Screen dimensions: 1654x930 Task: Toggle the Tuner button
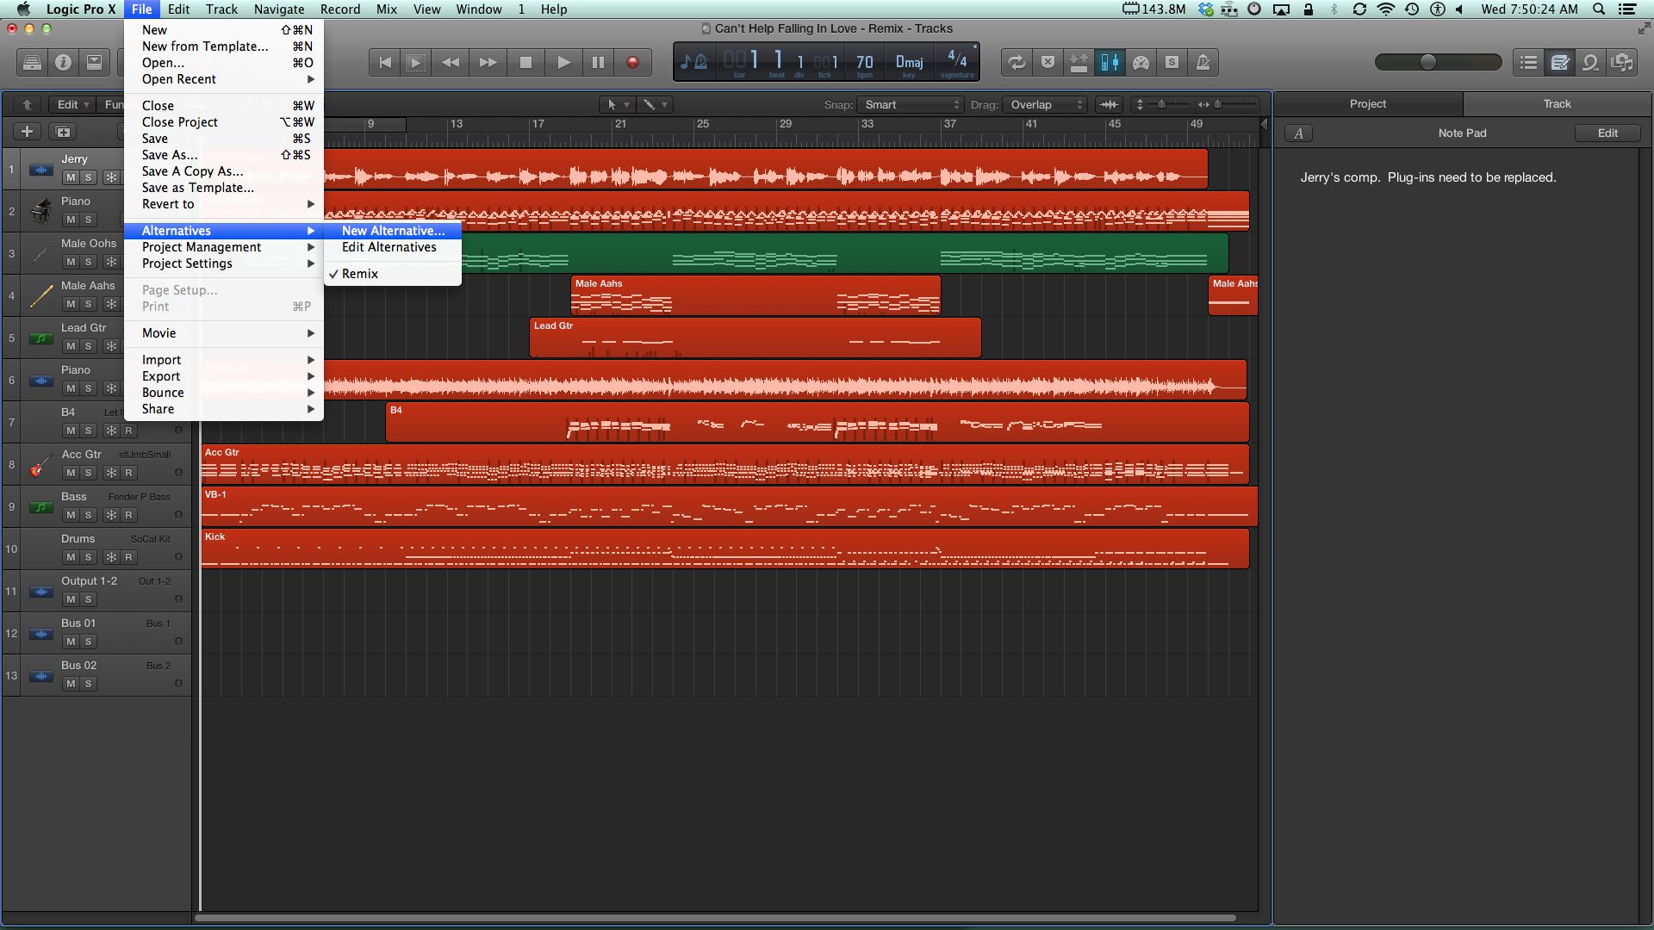(x=1110, y=62)
